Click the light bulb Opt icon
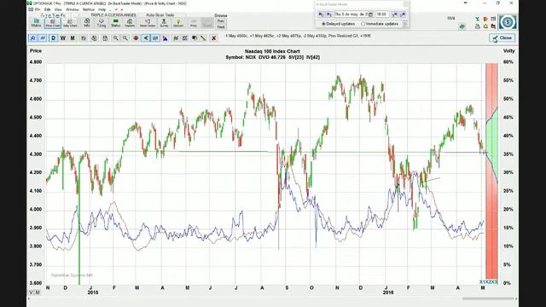This screenshot has width=546, height=307. pyautogui.click(x=178, y=23)
